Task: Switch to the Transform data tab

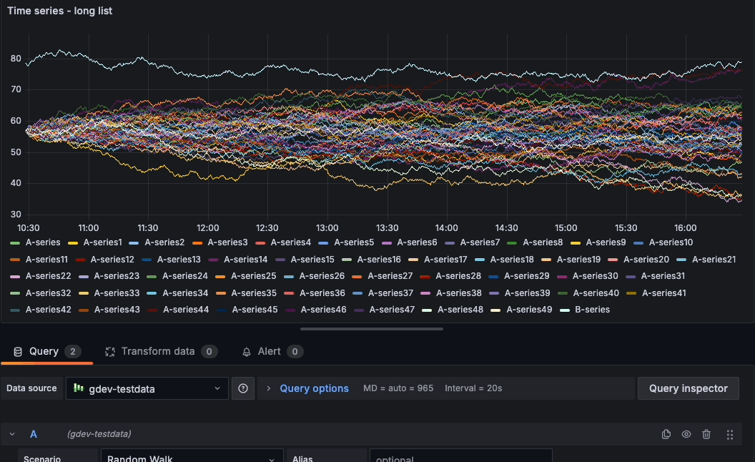Action: coord(157,351)
